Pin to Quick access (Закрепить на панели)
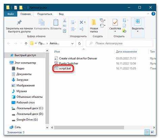The image size is (160, 139). tap(19, 26)
